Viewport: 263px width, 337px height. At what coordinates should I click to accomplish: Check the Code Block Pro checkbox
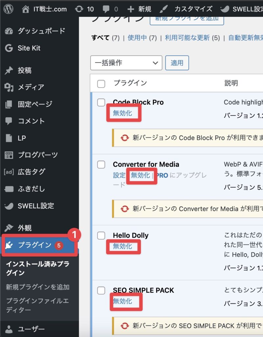coord(101,102)
